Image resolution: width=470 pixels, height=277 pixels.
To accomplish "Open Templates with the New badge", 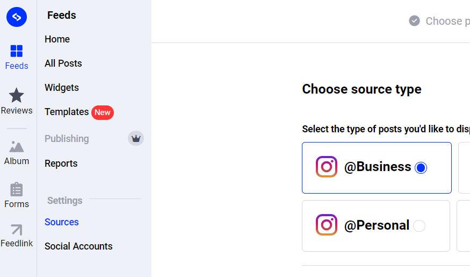I will click(67, 112).
